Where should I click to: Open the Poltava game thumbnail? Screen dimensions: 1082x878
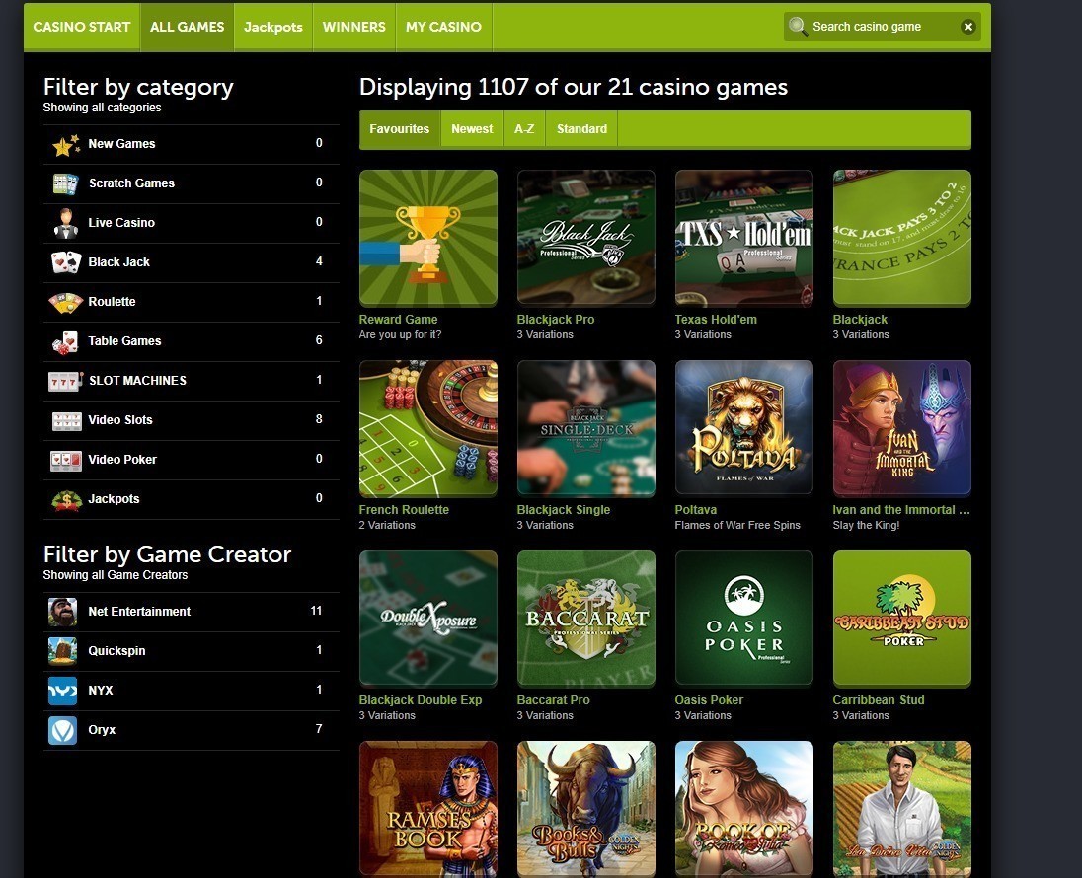coord(743,427)
